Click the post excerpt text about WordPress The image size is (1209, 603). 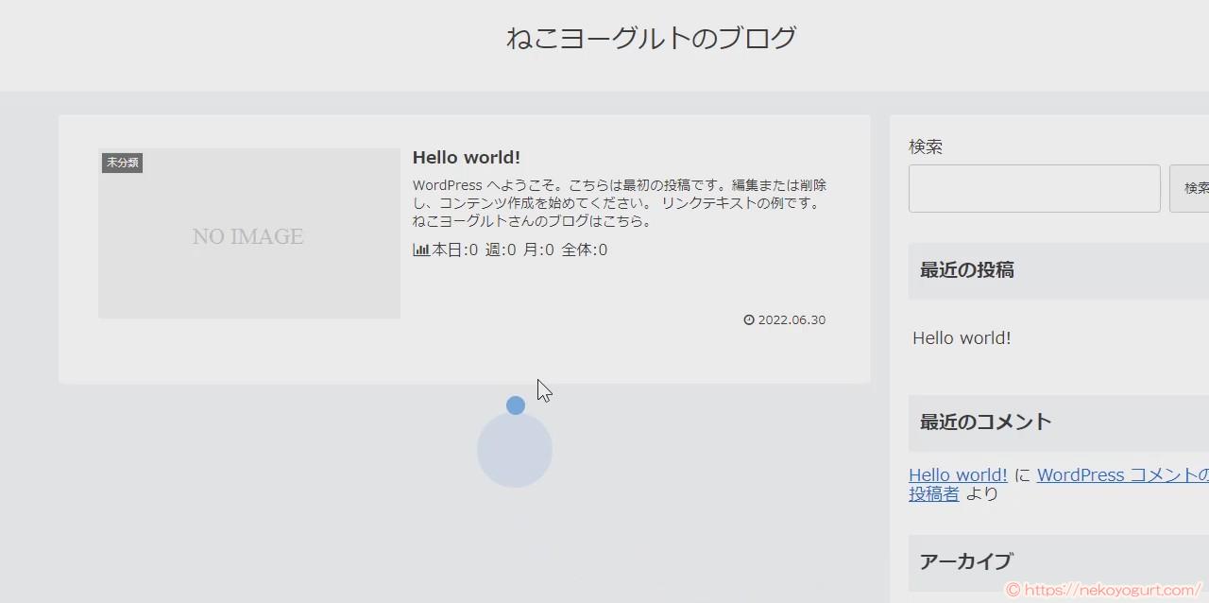(x=619, y=202)
